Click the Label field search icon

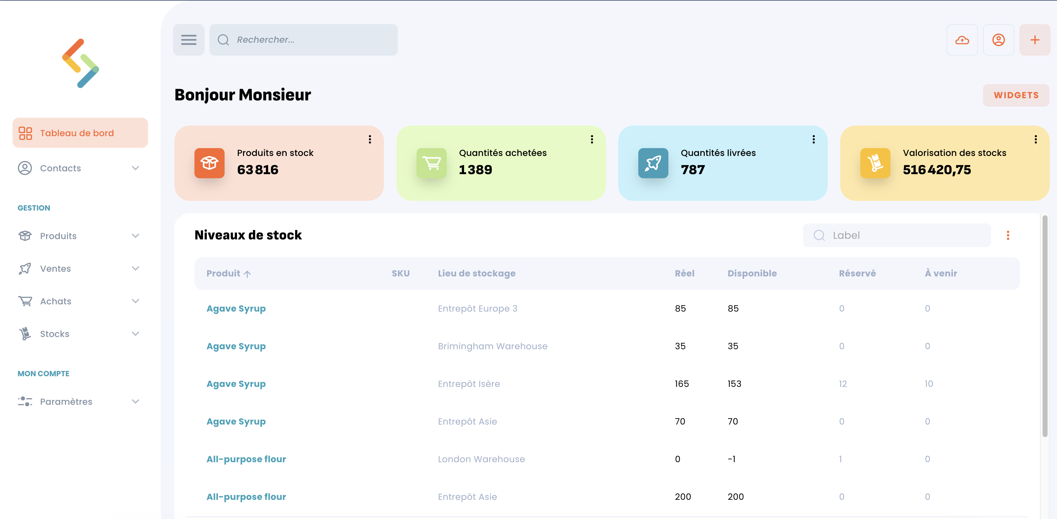(819, 235)
